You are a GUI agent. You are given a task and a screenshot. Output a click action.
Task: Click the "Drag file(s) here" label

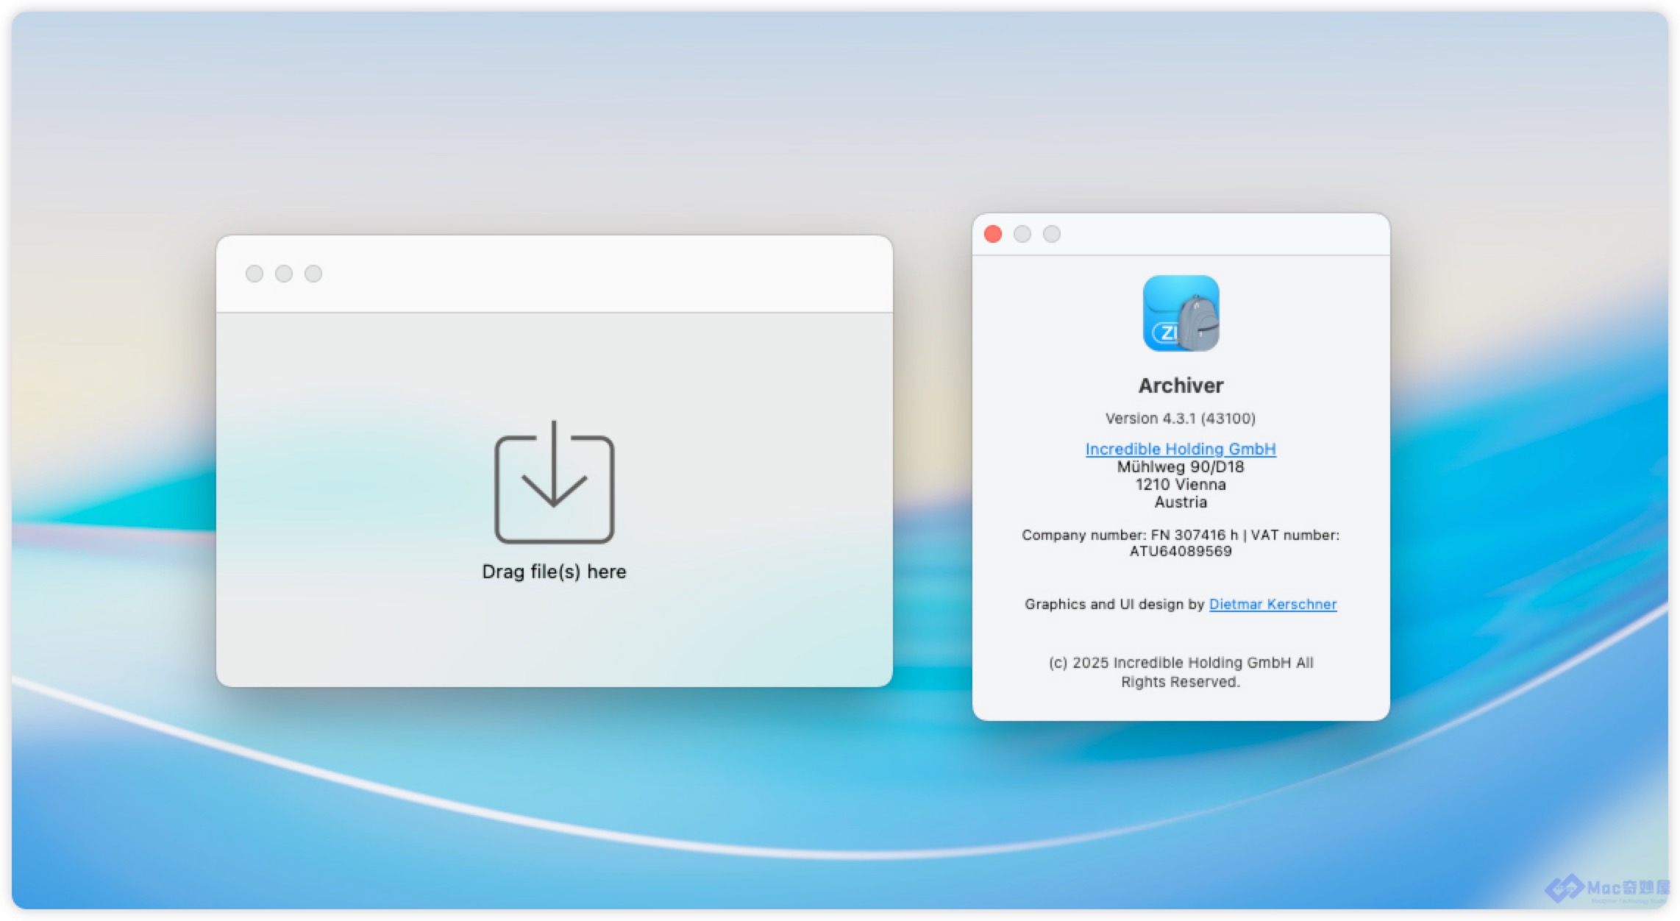tap(554, 572)
